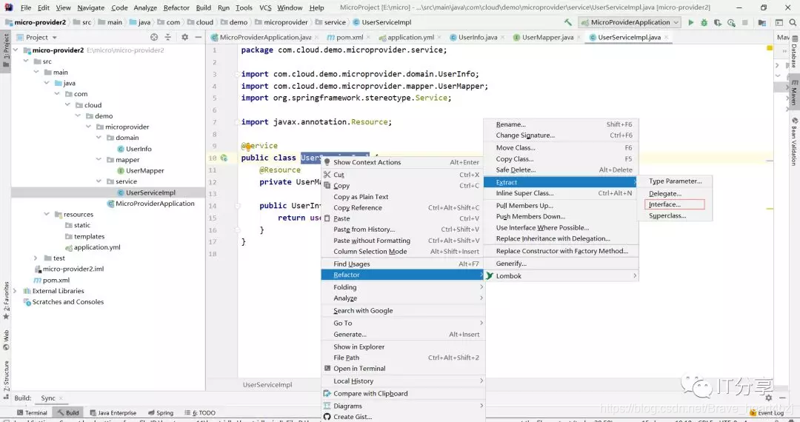Open the Event Log button
The image size is (800, 422).
[767, 413]
